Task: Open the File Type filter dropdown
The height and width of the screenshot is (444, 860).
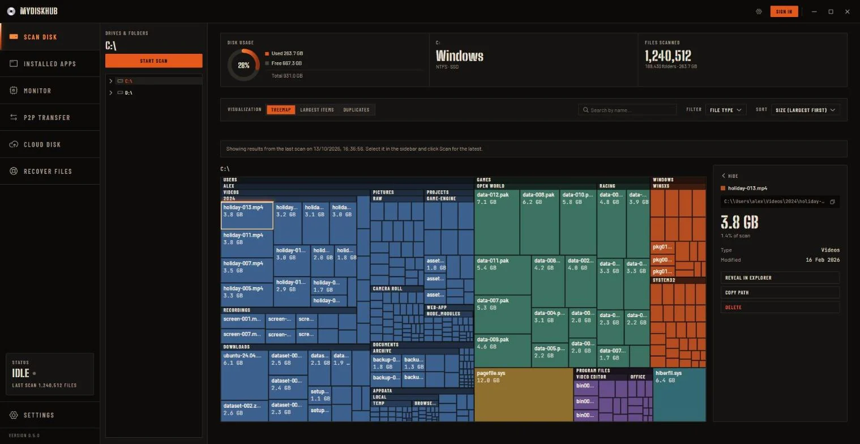Action: [725, 110]
